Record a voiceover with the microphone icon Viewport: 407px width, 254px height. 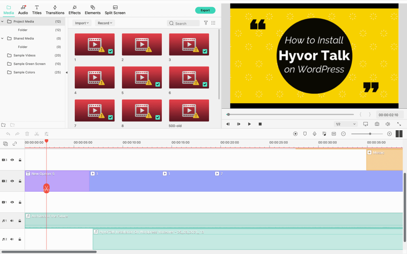(314, 134)
